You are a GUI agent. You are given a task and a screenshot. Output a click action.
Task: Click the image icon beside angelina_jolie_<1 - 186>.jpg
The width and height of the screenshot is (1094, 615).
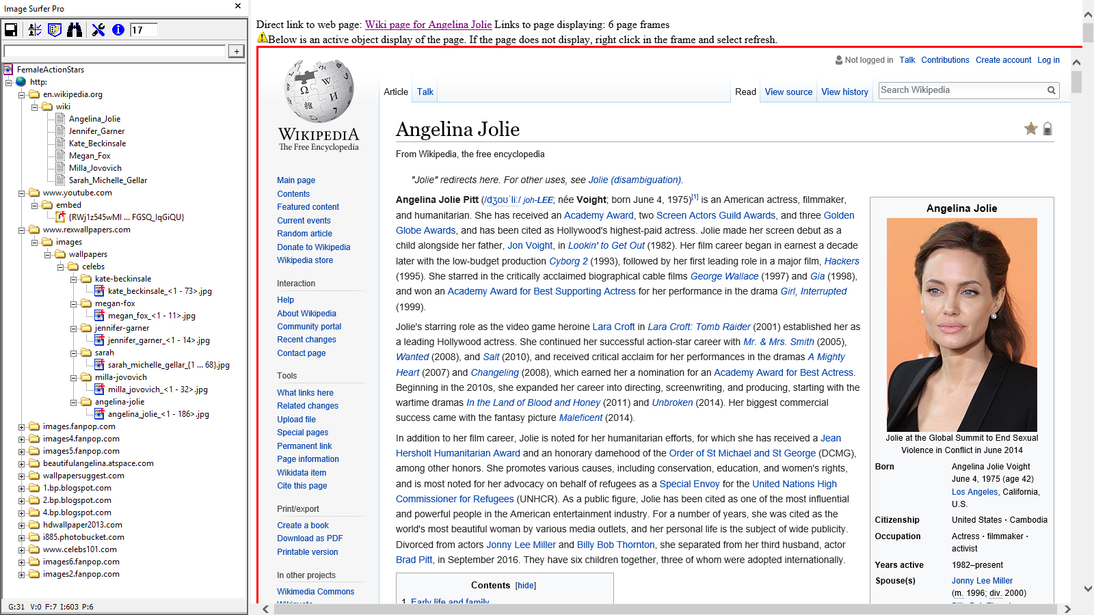(99, 414)
